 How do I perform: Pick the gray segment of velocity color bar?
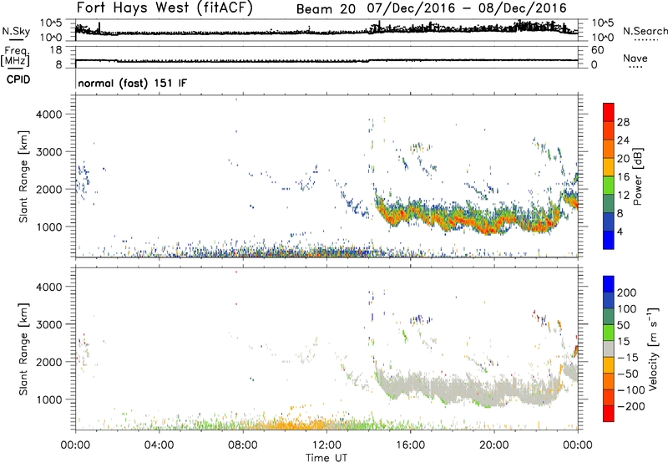609,349
